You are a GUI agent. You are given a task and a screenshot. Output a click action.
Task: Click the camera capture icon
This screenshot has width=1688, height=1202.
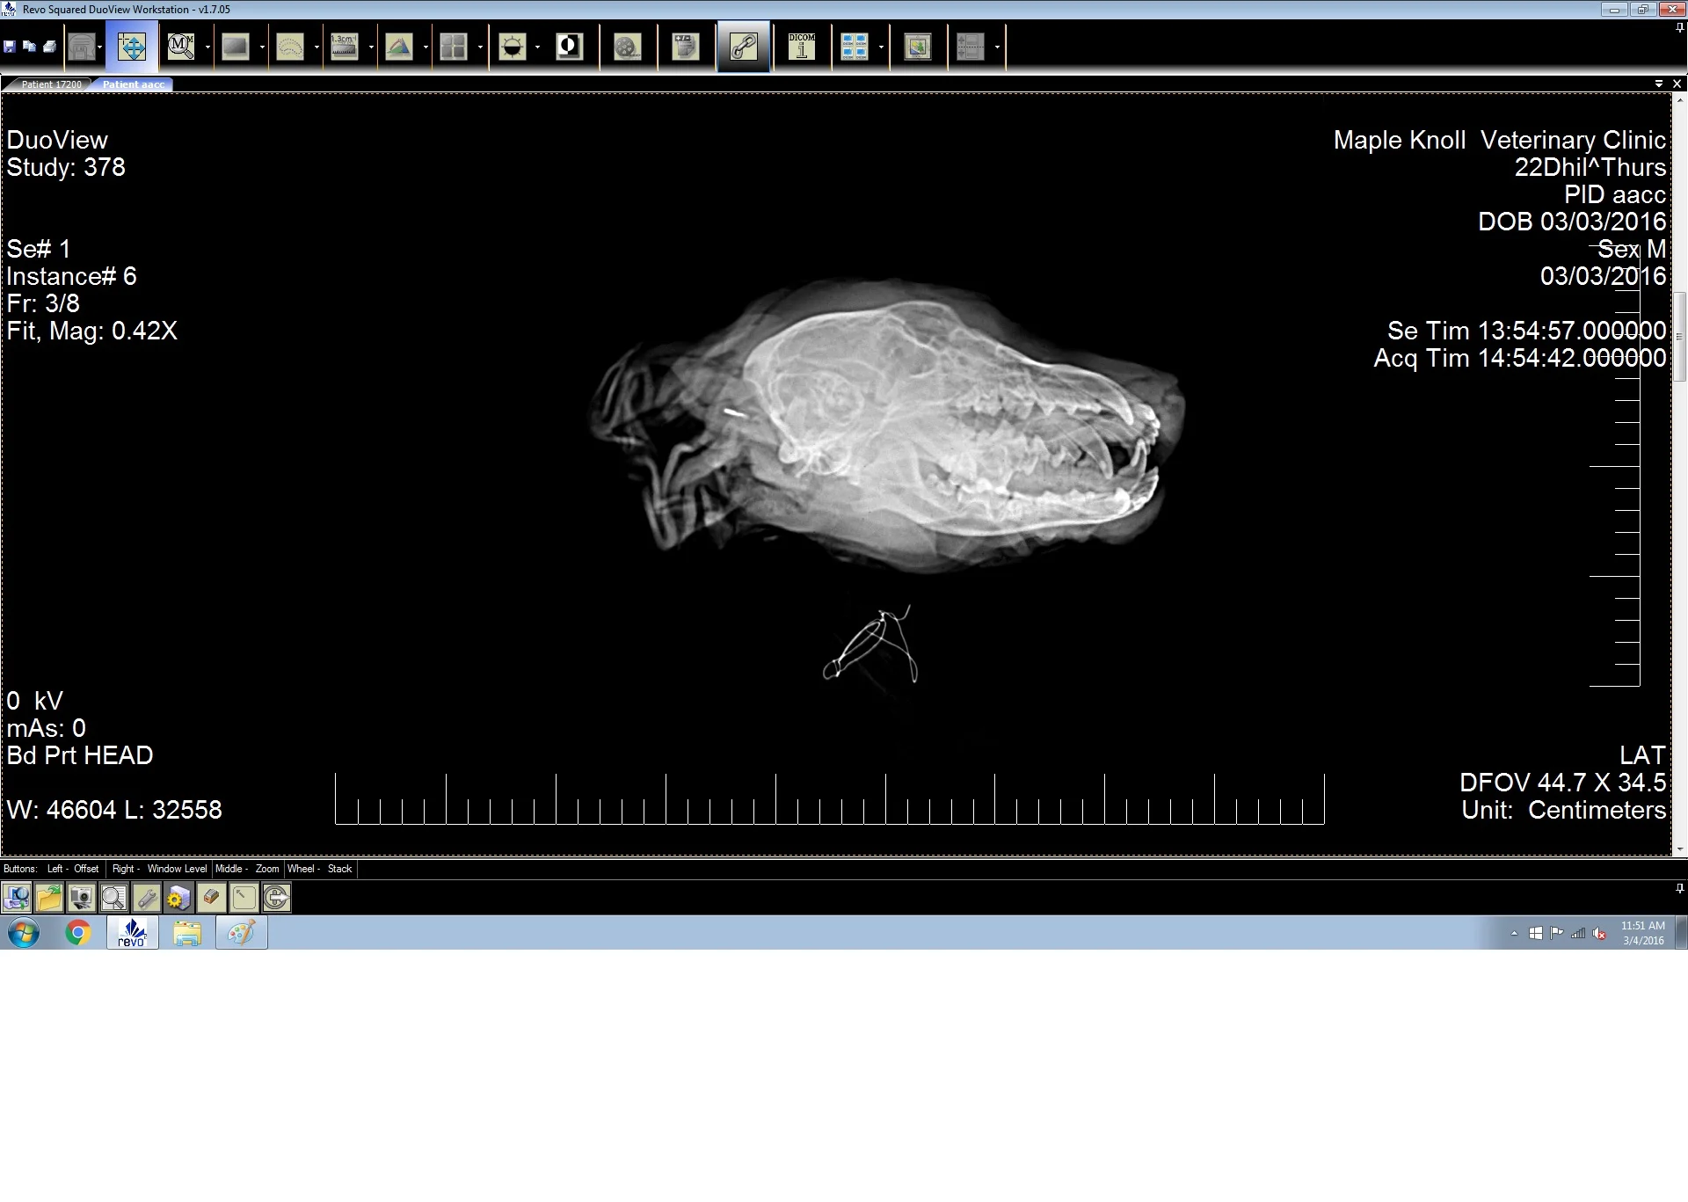coord(81,898)
